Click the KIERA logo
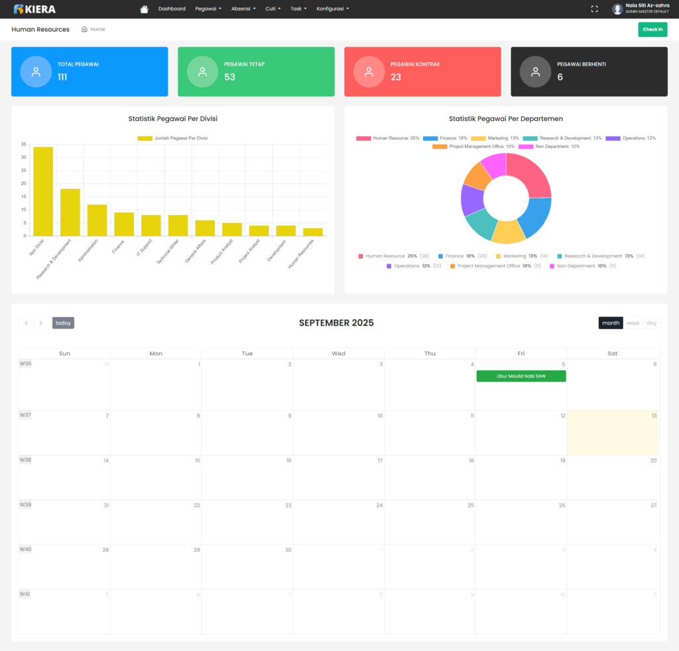Viewport: 679px width, 651px height. point(34,9)
